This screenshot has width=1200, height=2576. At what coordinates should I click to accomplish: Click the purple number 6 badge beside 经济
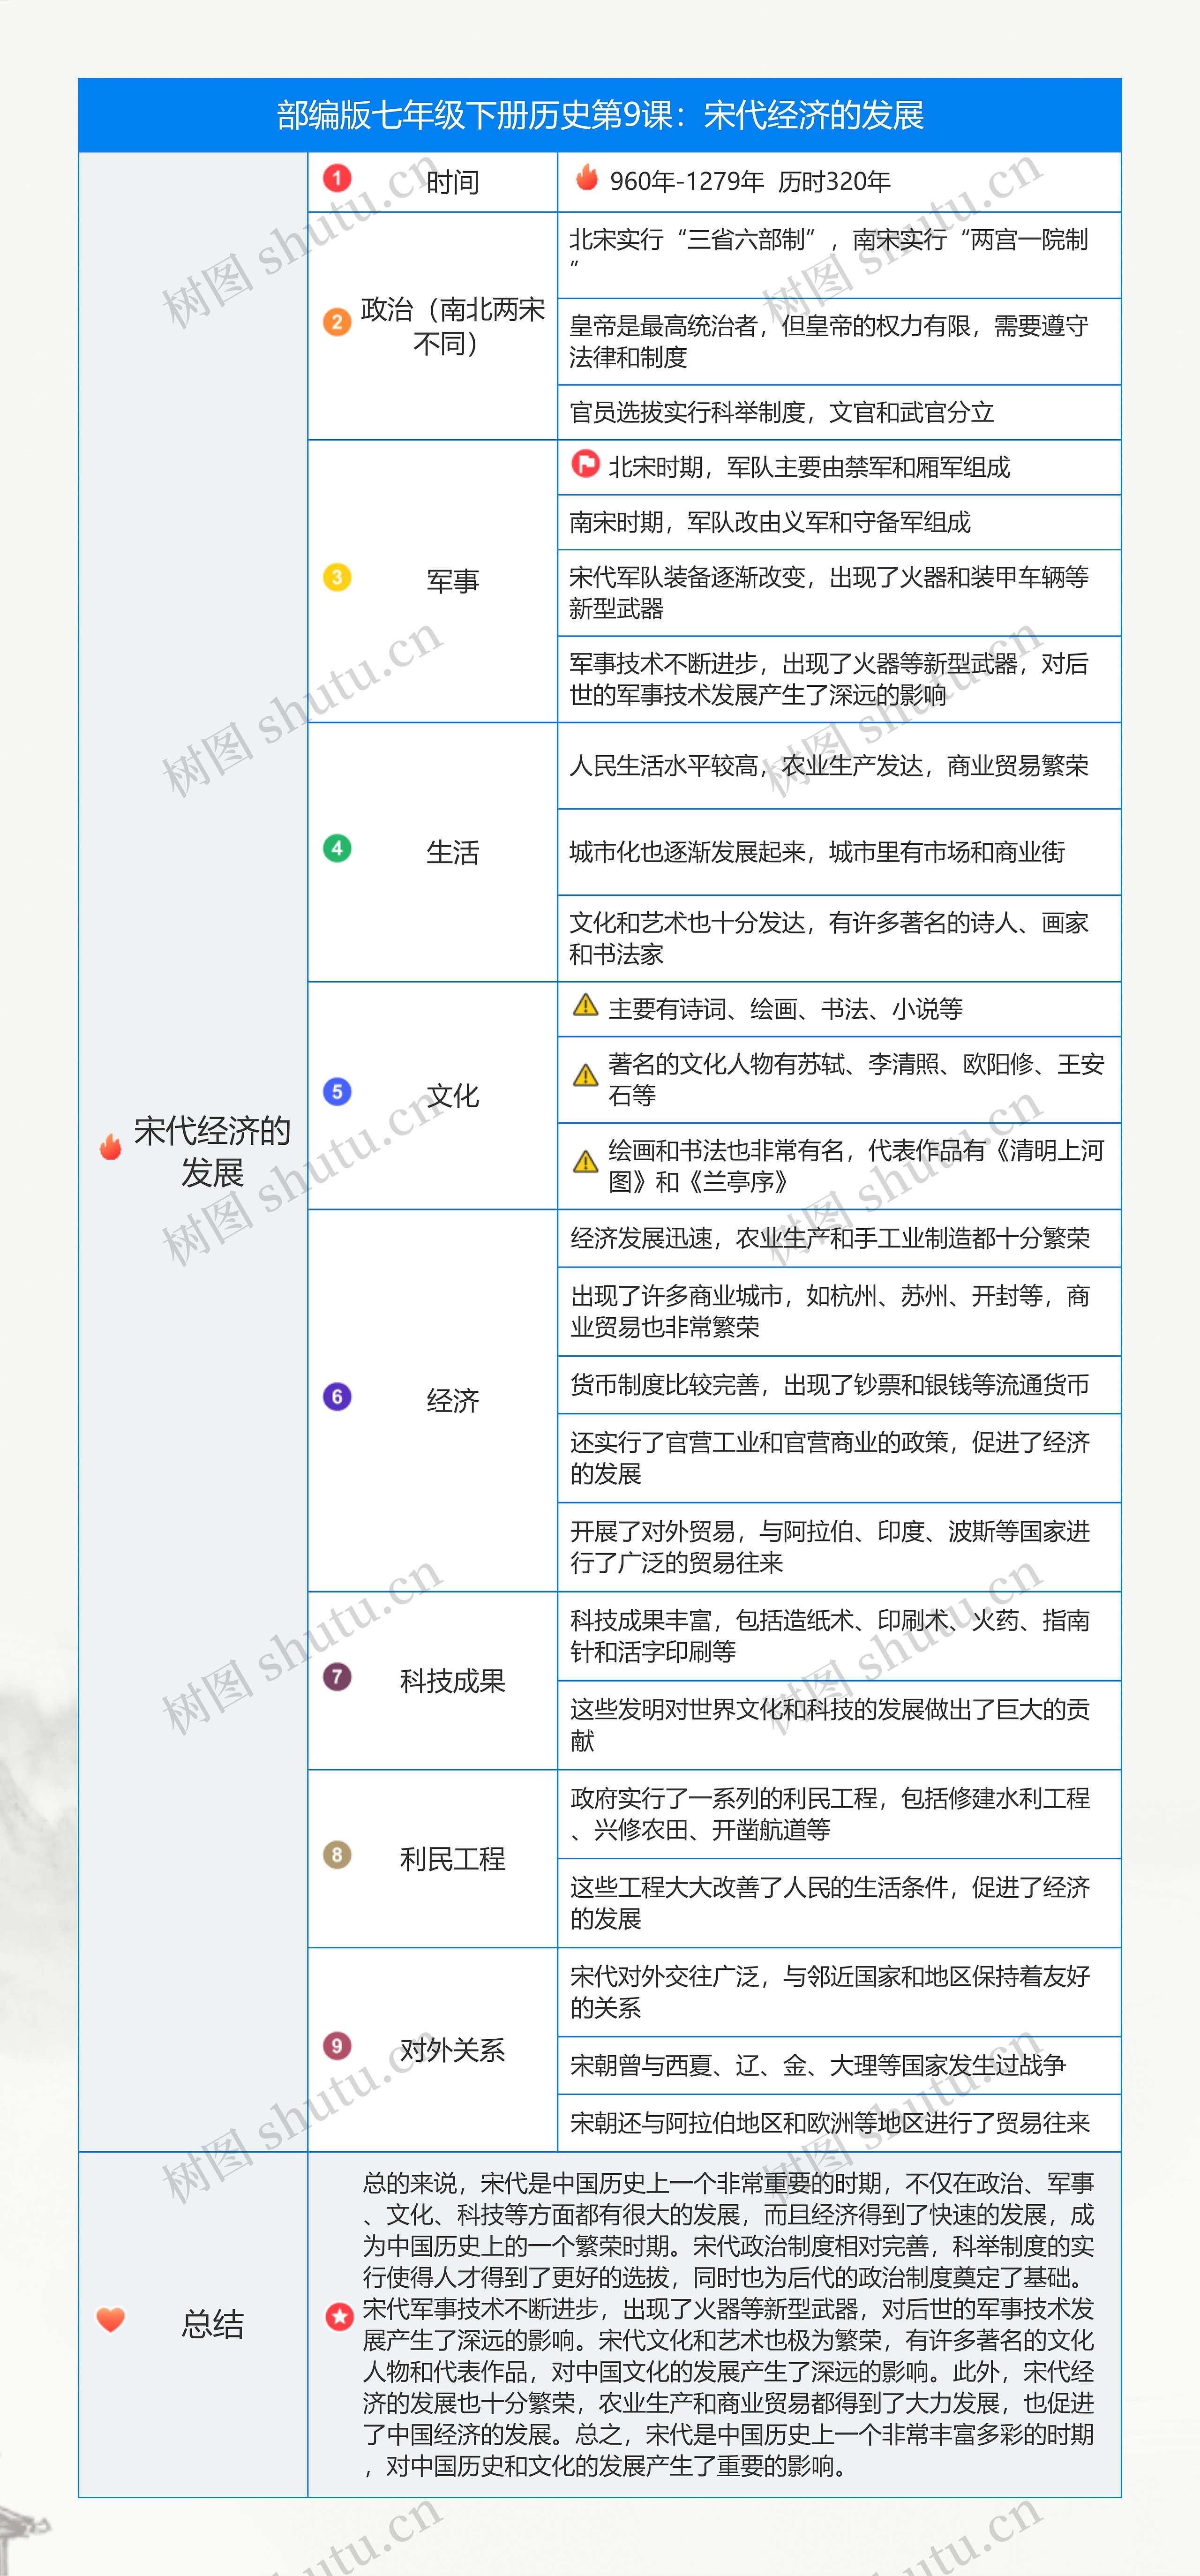coord(337,1396)
